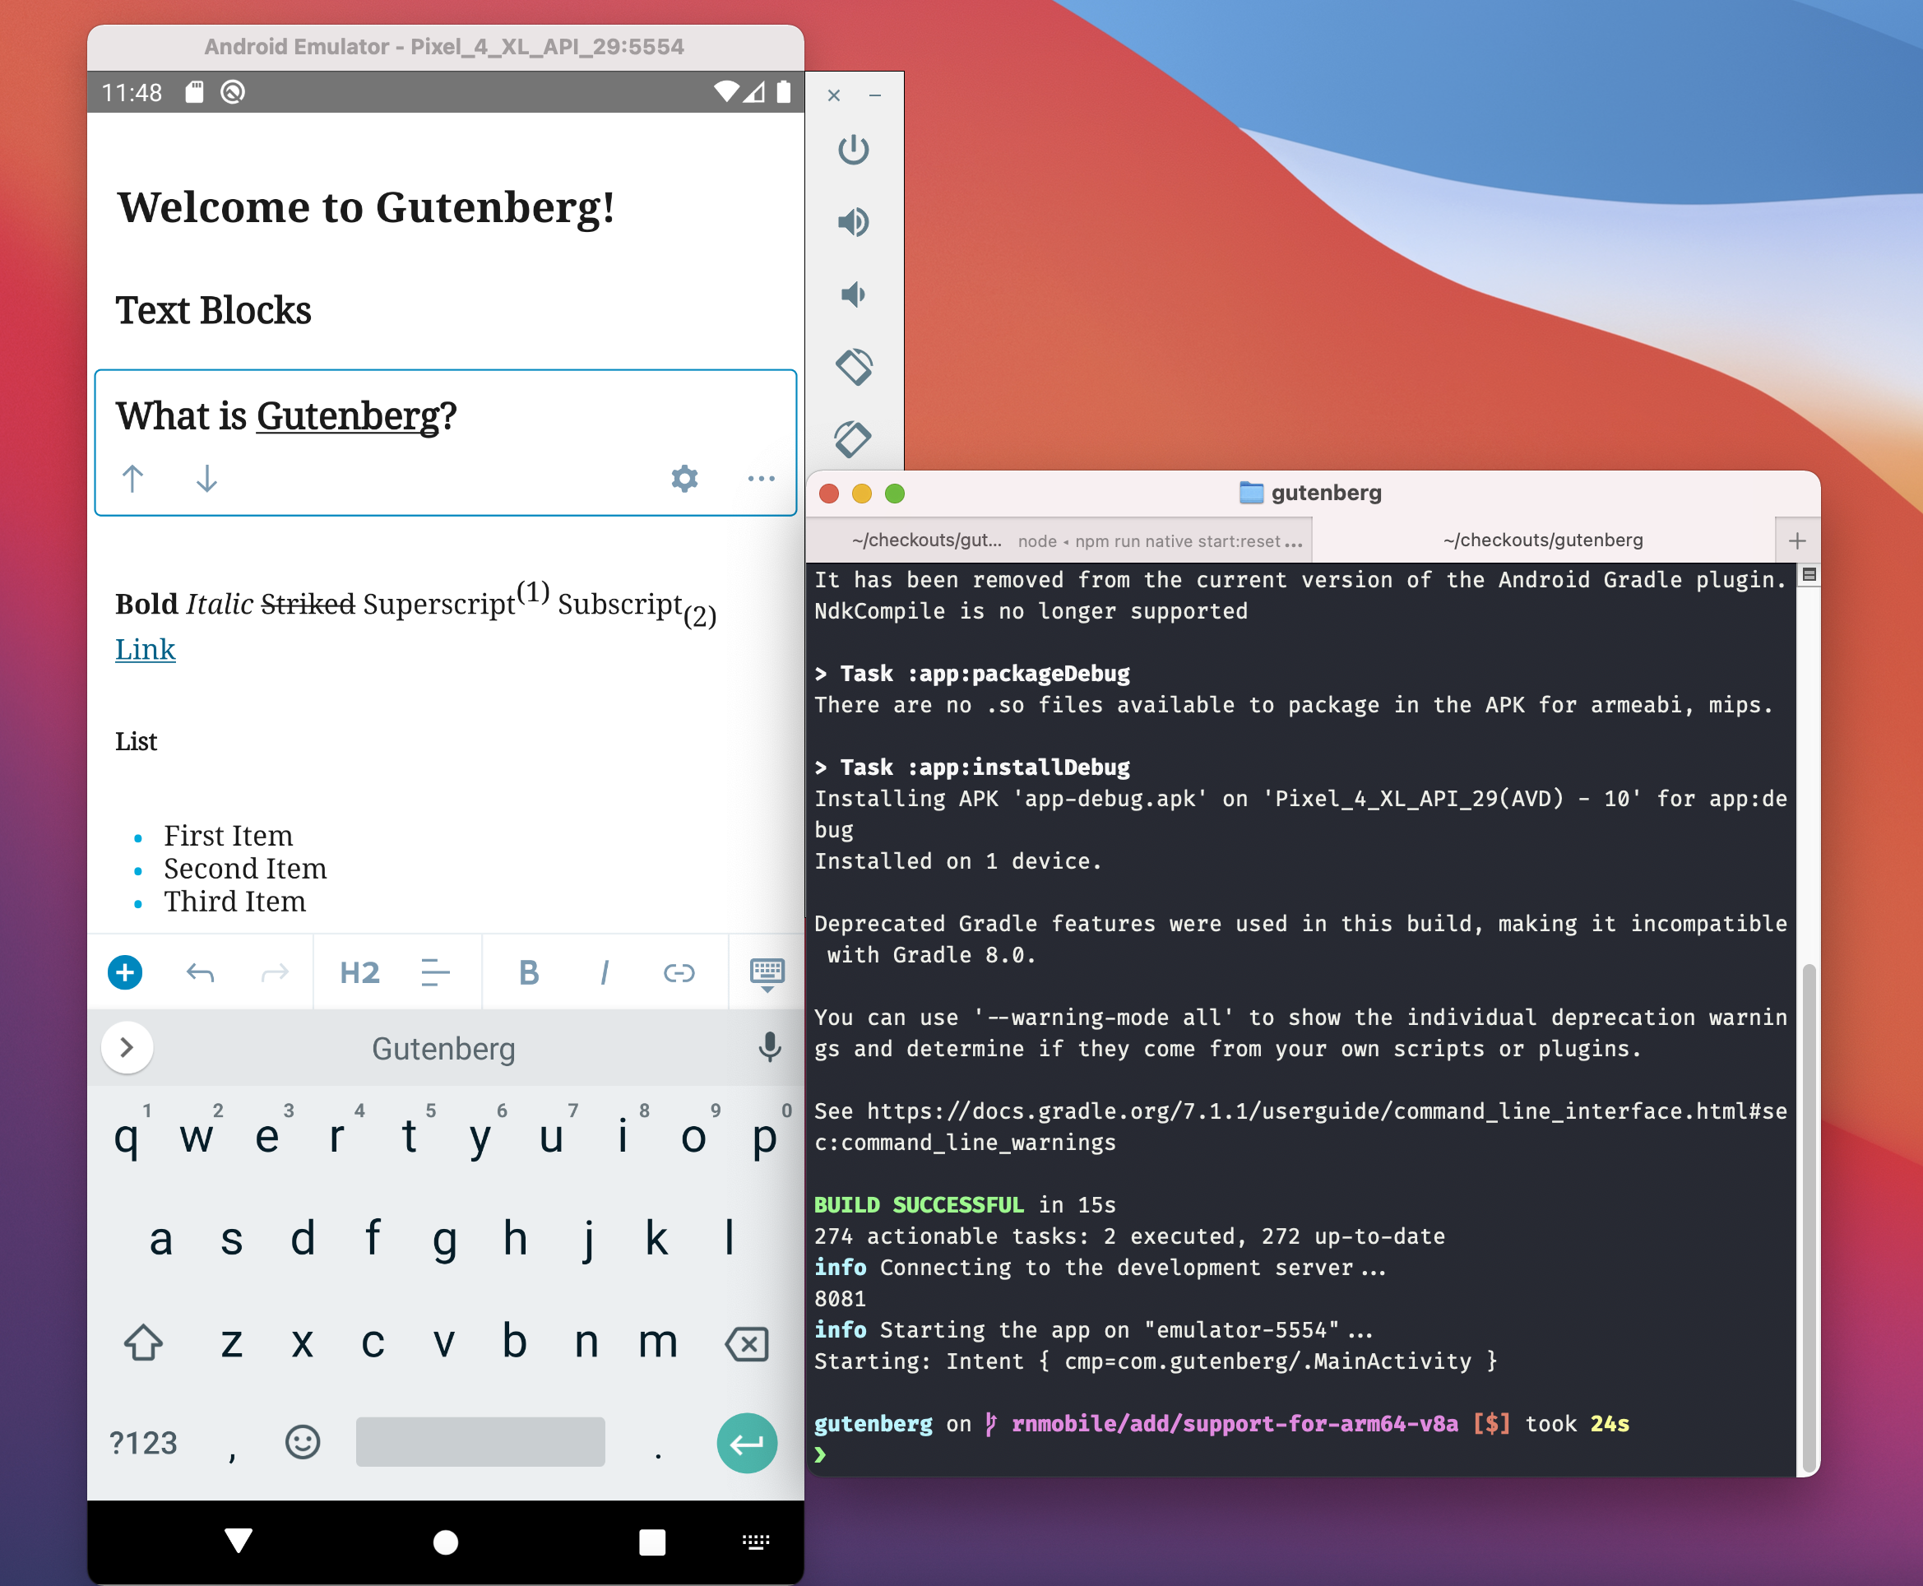Open the block settings gear icon

tap(684, 478)
